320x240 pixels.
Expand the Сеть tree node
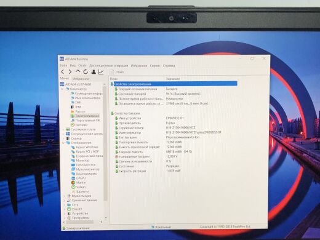click(x=64, y=205)
